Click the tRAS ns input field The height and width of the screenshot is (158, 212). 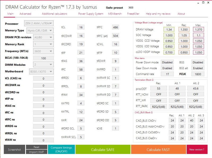click(x=43, y=106)
